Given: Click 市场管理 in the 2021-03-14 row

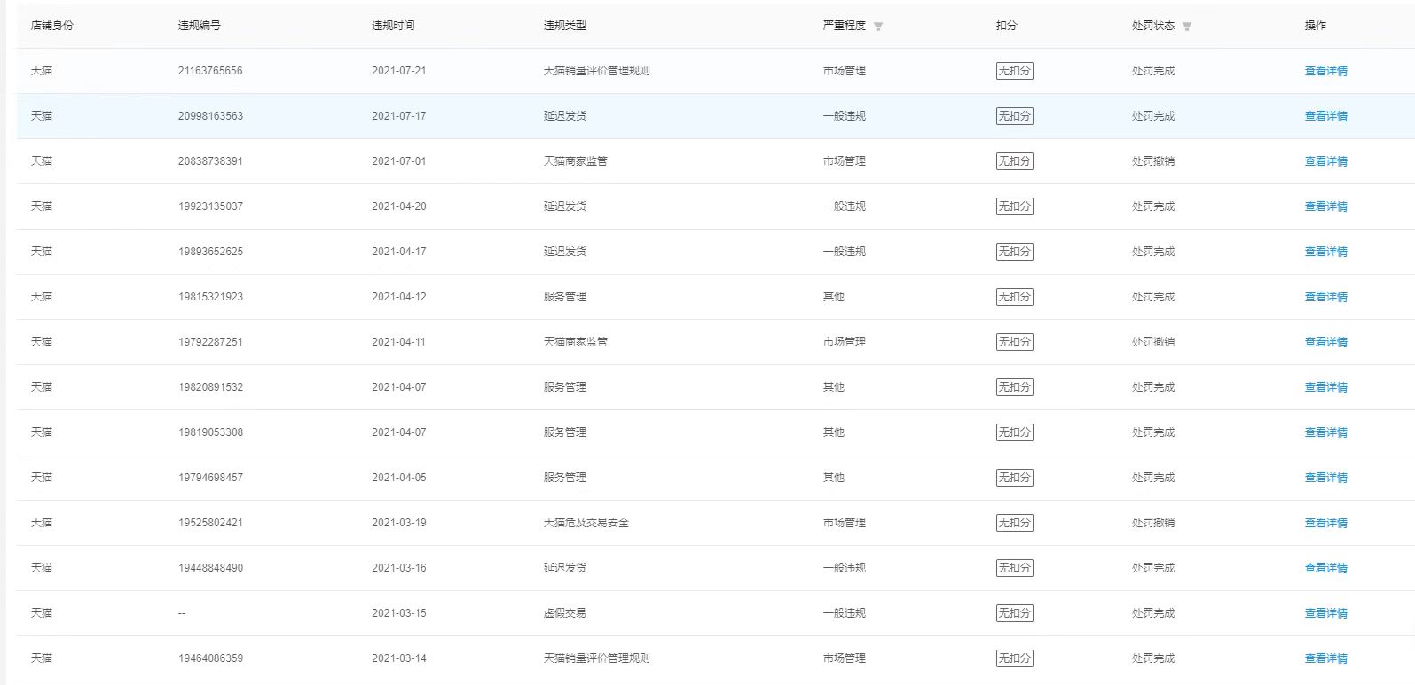Looking at the screenshot, I should point(845,658).
